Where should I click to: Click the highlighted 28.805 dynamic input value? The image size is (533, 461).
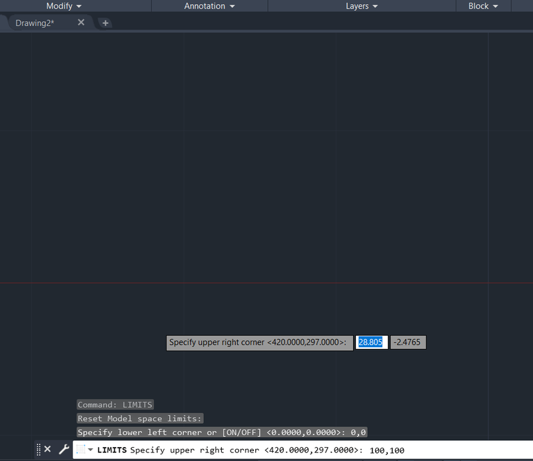(371, 342)
